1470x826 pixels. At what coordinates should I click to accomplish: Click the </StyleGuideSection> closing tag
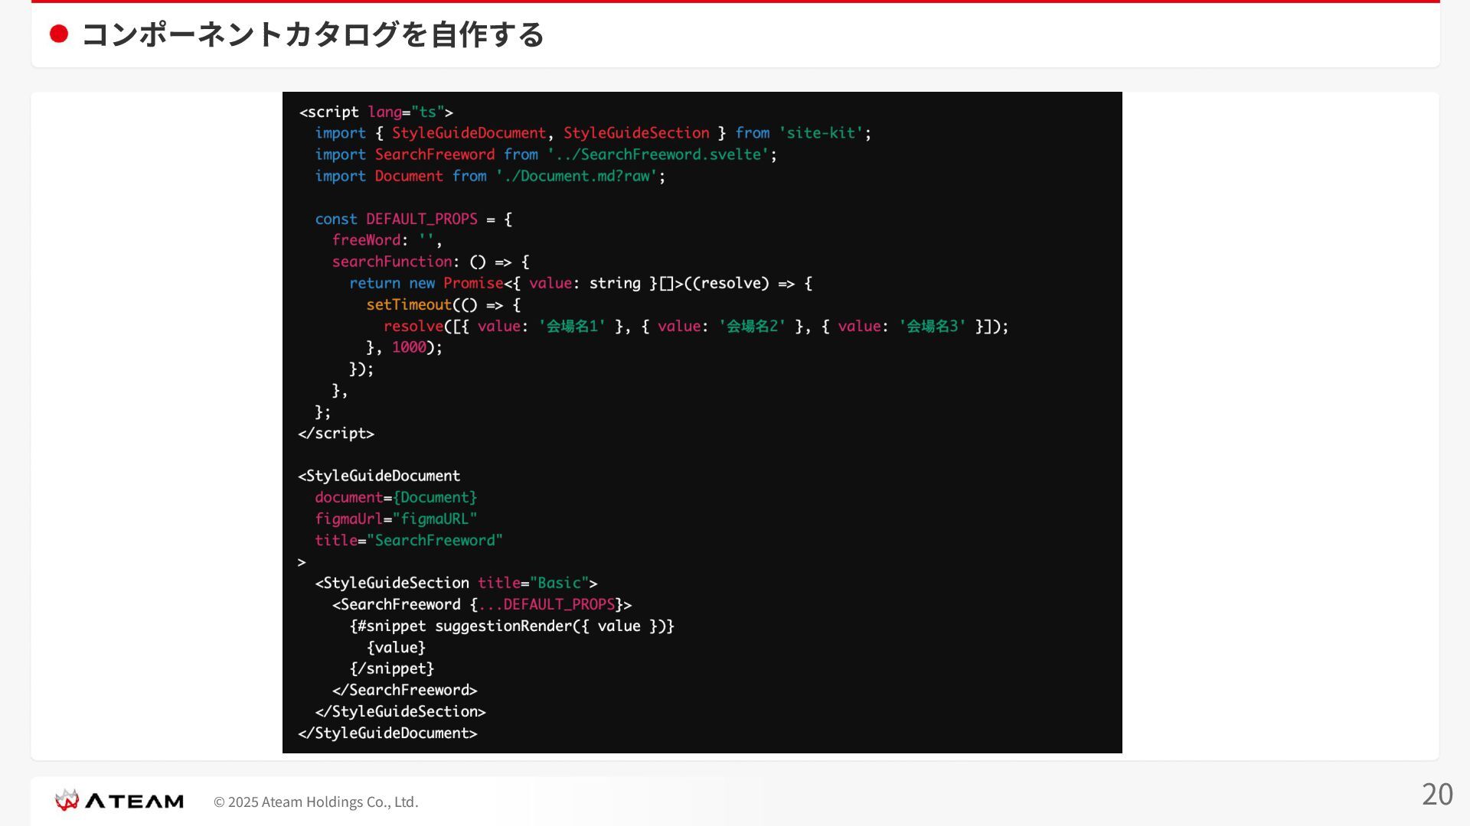click(x=400, y=711)
